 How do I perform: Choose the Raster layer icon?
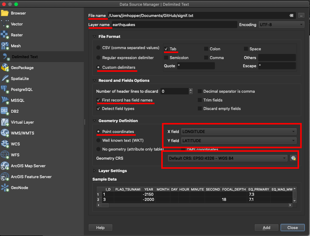(5, 35)
